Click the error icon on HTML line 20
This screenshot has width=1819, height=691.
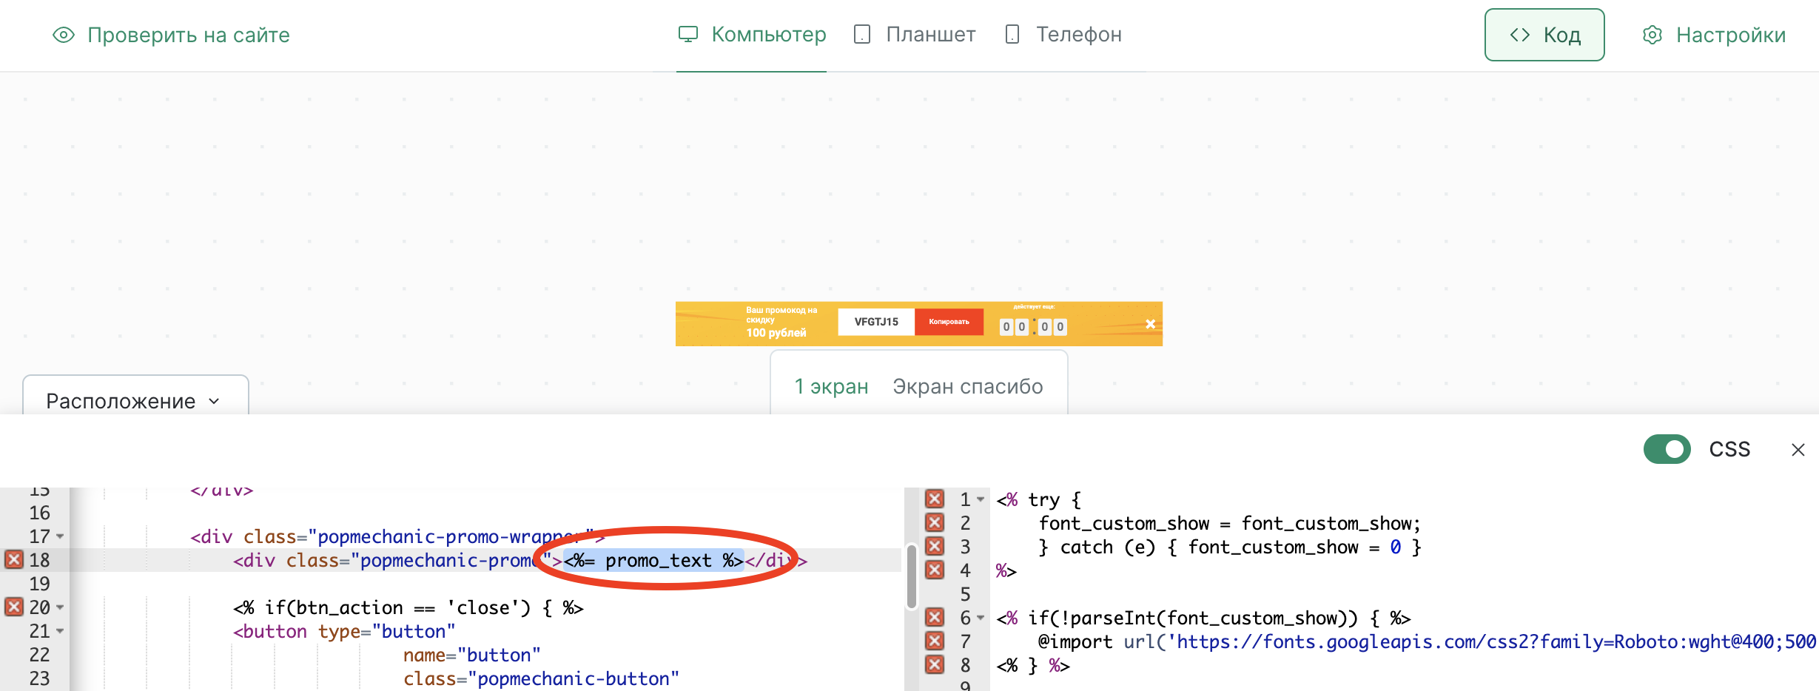pos(14,607)
